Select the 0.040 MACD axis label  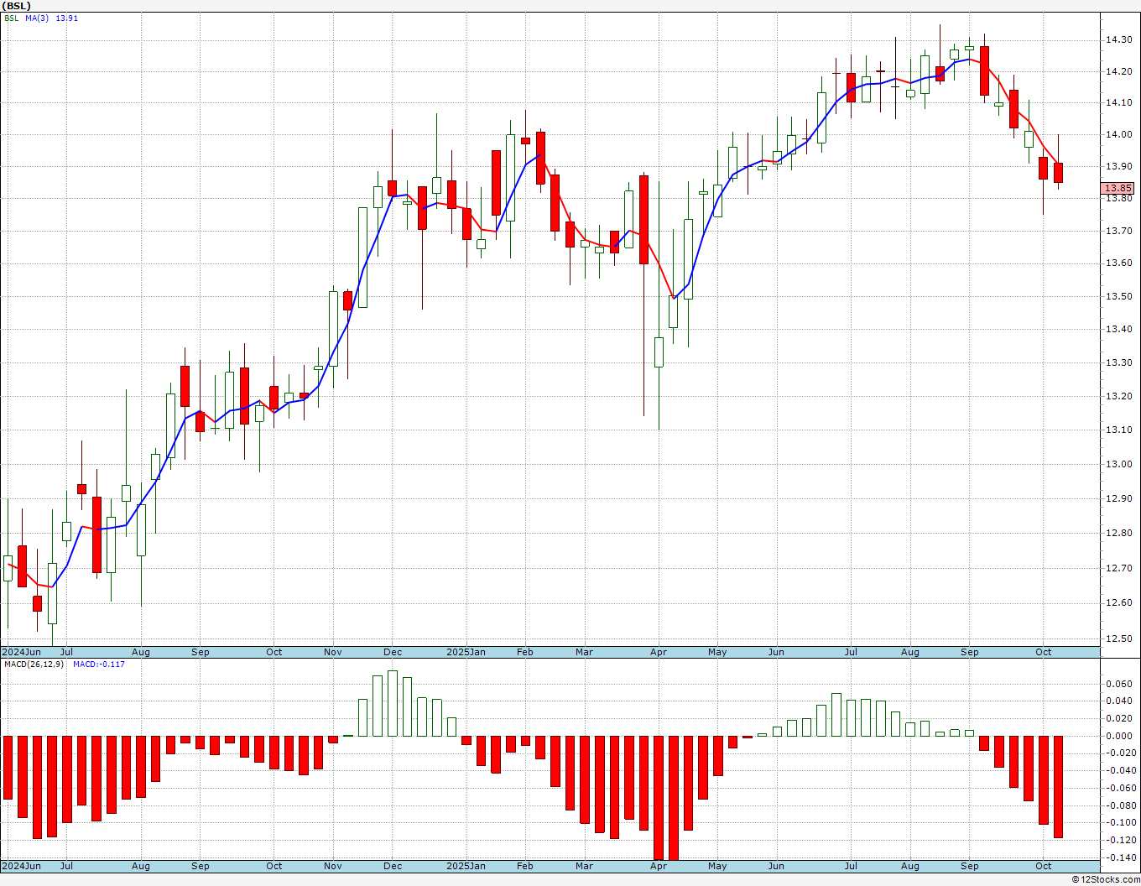point(1118,701)
